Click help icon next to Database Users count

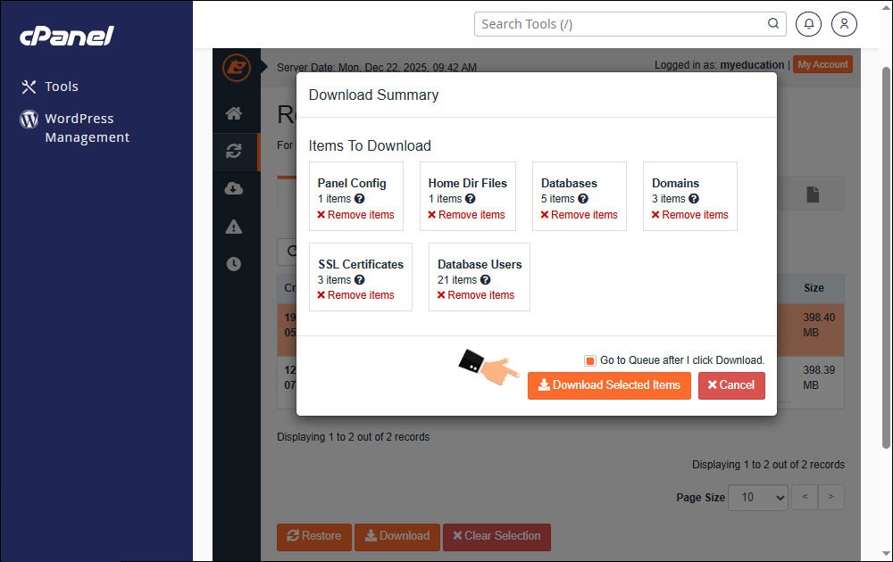pos(486,280)
